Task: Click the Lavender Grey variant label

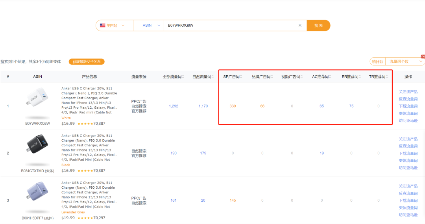Action: (x=73, y=212)
